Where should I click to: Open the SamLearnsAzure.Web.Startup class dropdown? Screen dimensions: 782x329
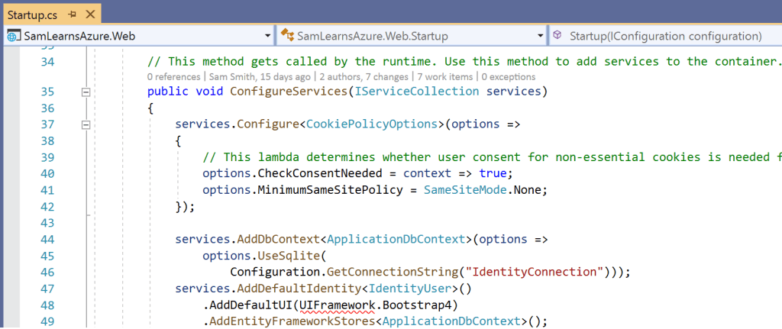[539, 36]
